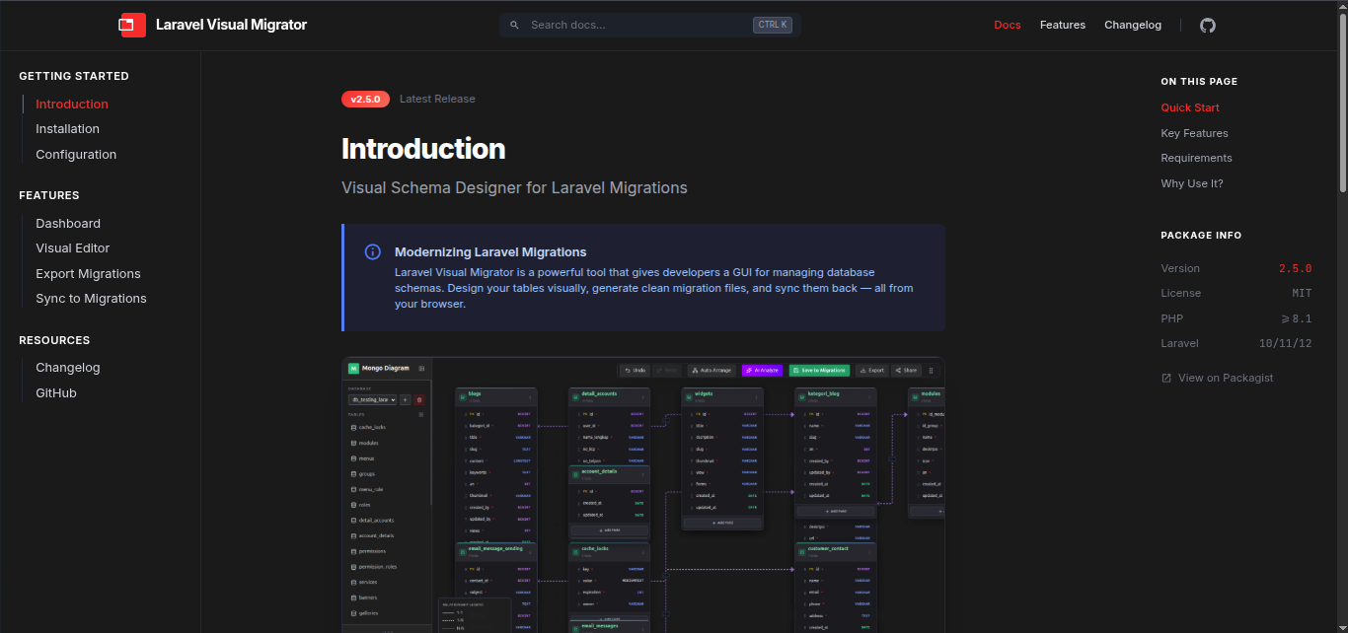This screenshot has width=1348, height=633.
Task: Click the Laravel Visual Migrator site title
Action: pos(231,25)
